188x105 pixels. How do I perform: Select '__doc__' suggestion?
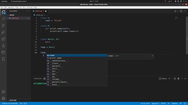click(77, 74)
